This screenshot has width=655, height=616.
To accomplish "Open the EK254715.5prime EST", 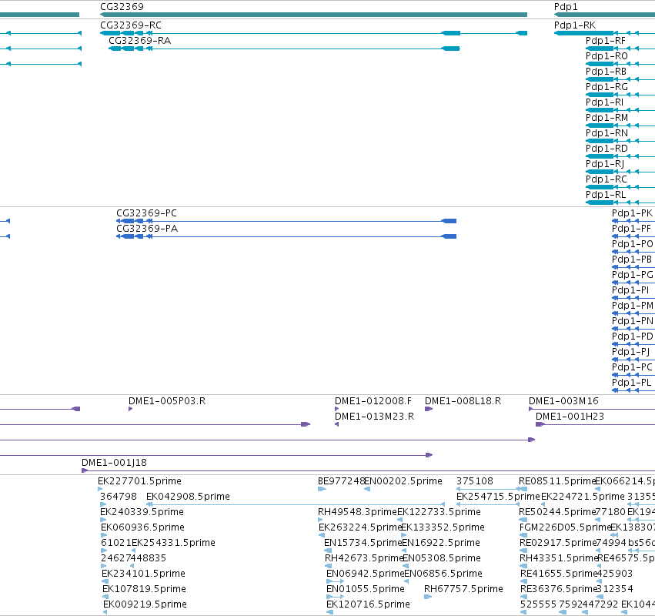I will (498, 497).
